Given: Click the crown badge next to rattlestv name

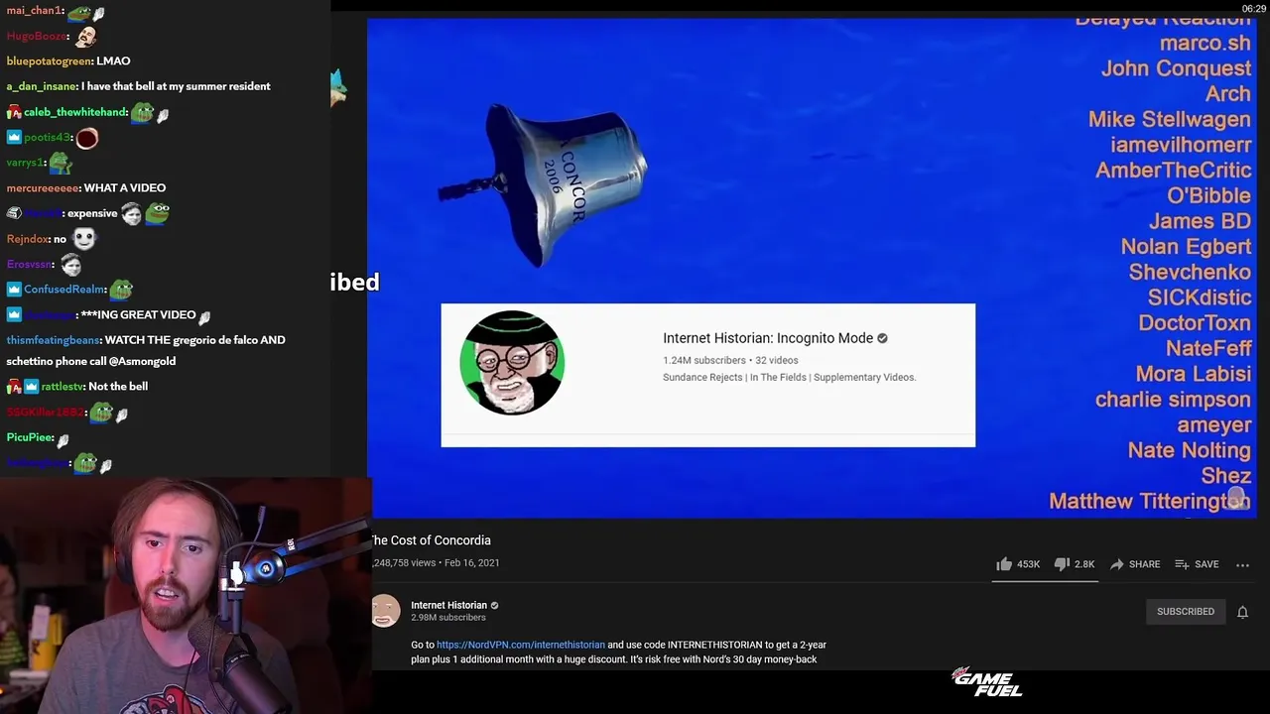Looking at the screenshot, I should 32,387.
